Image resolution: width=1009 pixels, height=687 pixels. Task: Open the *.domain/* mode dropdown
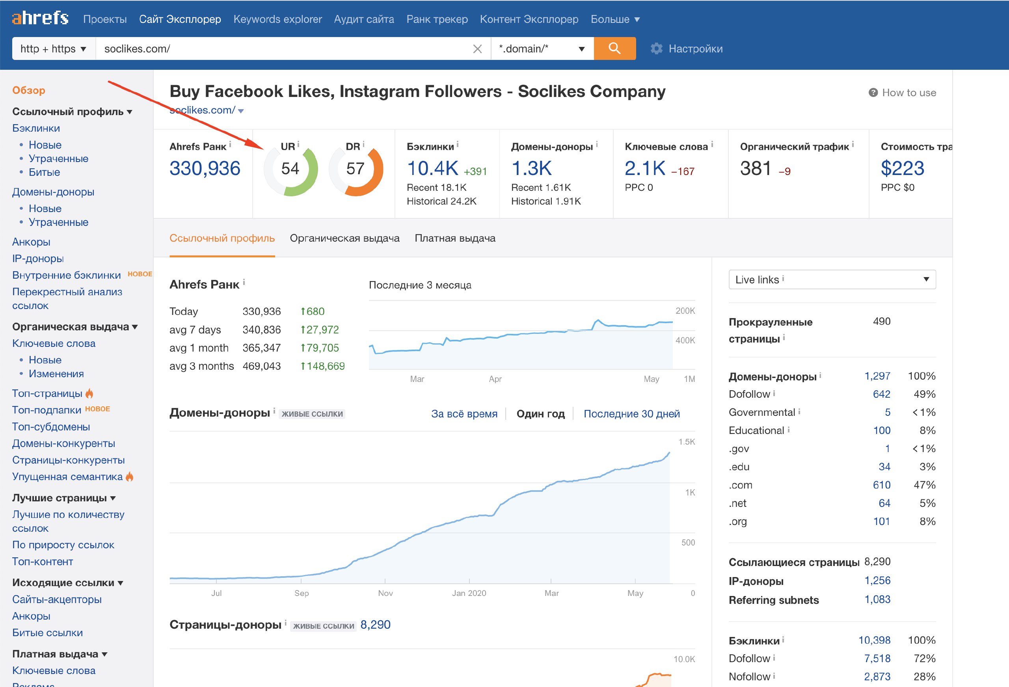[x=542, y=48]
